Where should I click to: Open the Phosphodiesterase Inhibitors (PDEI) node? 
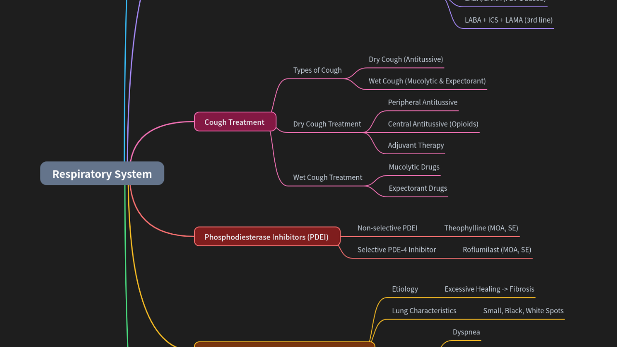click(267, 236)
